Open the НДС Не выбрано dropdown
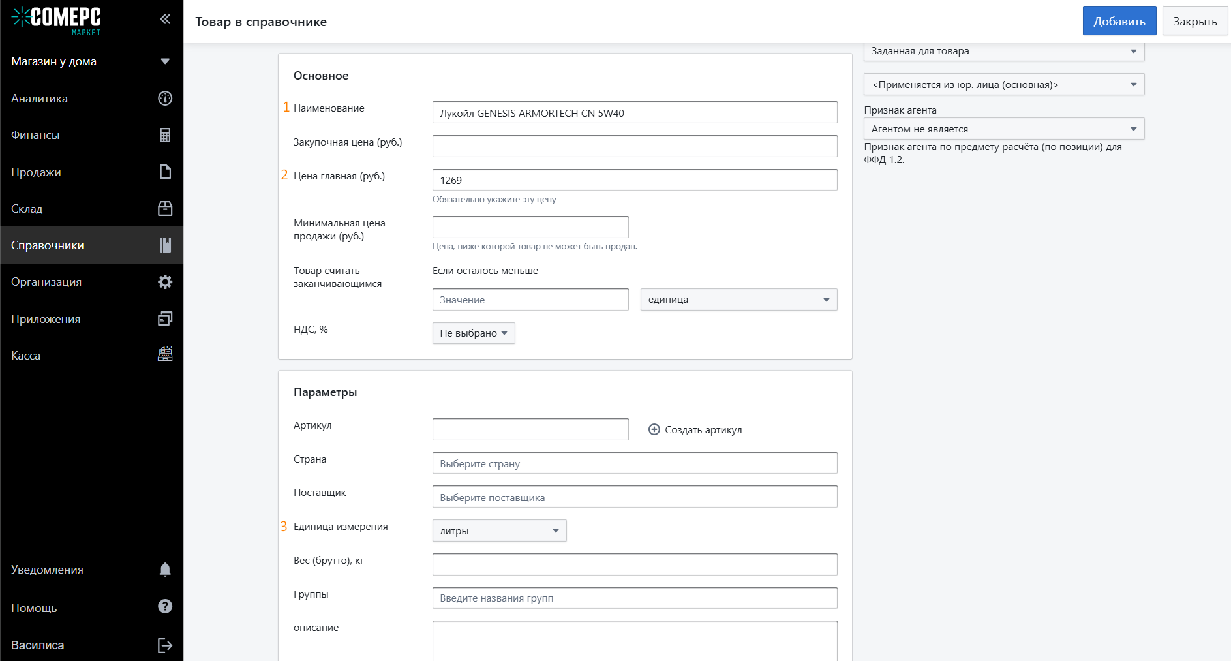 (474, 333)
